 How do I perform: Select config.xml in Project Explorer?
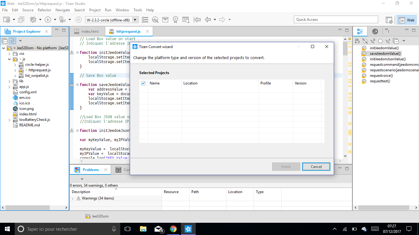[28, 92]
